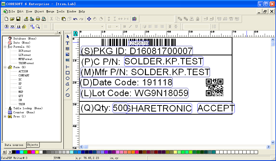Select the COMPANY form variable
276x161 pixels.
[x=24, y=75]
